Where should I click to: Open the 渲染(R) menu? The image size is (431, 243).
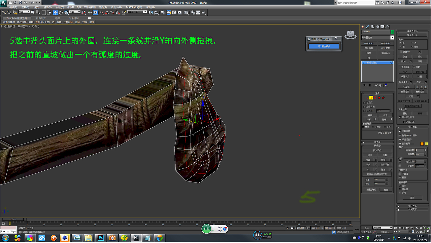click(x=103, y=7)
